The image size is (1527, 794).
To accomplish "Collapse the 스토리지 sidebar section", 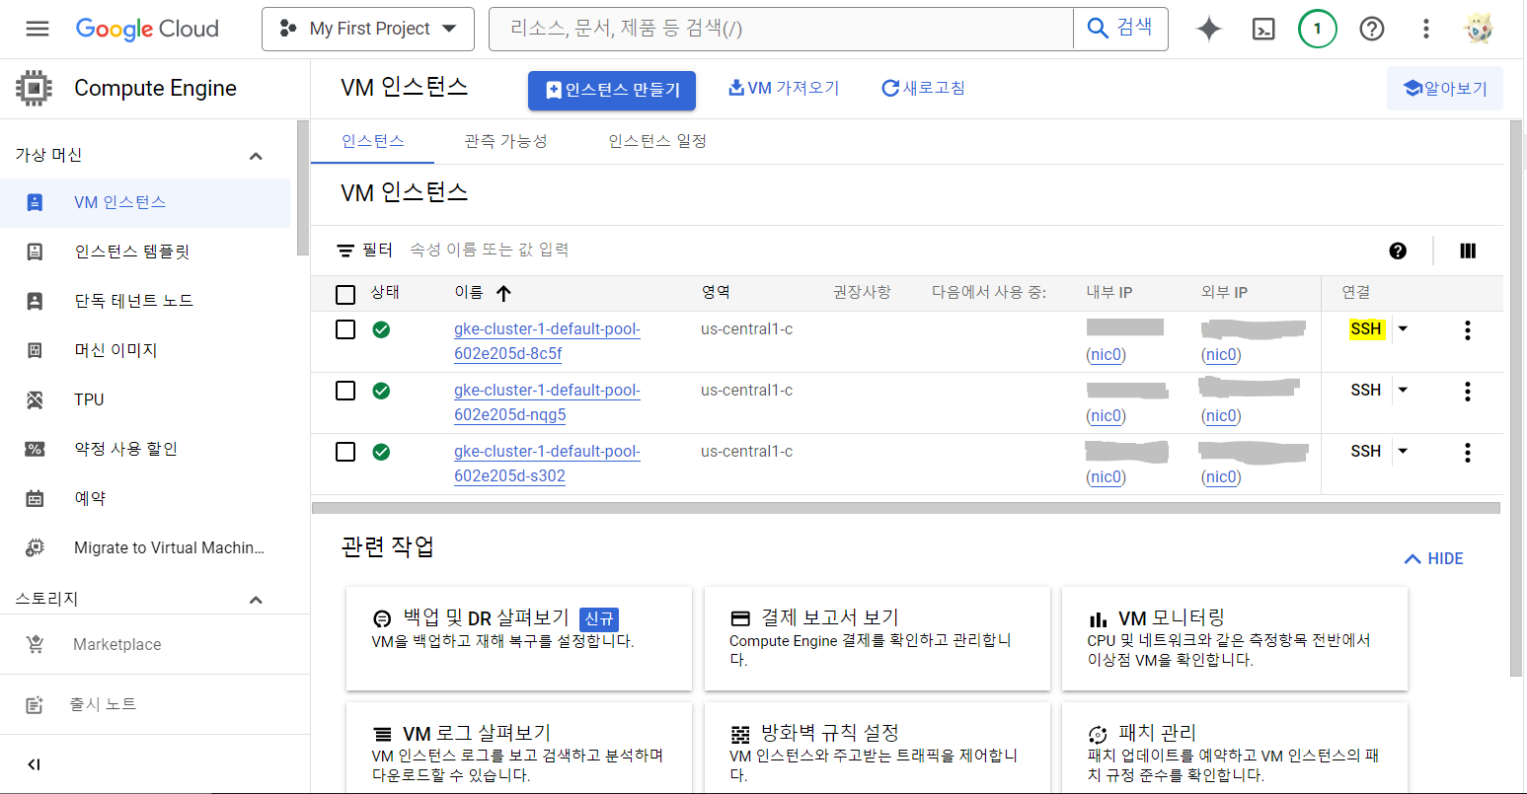I will tap(256, 600).
